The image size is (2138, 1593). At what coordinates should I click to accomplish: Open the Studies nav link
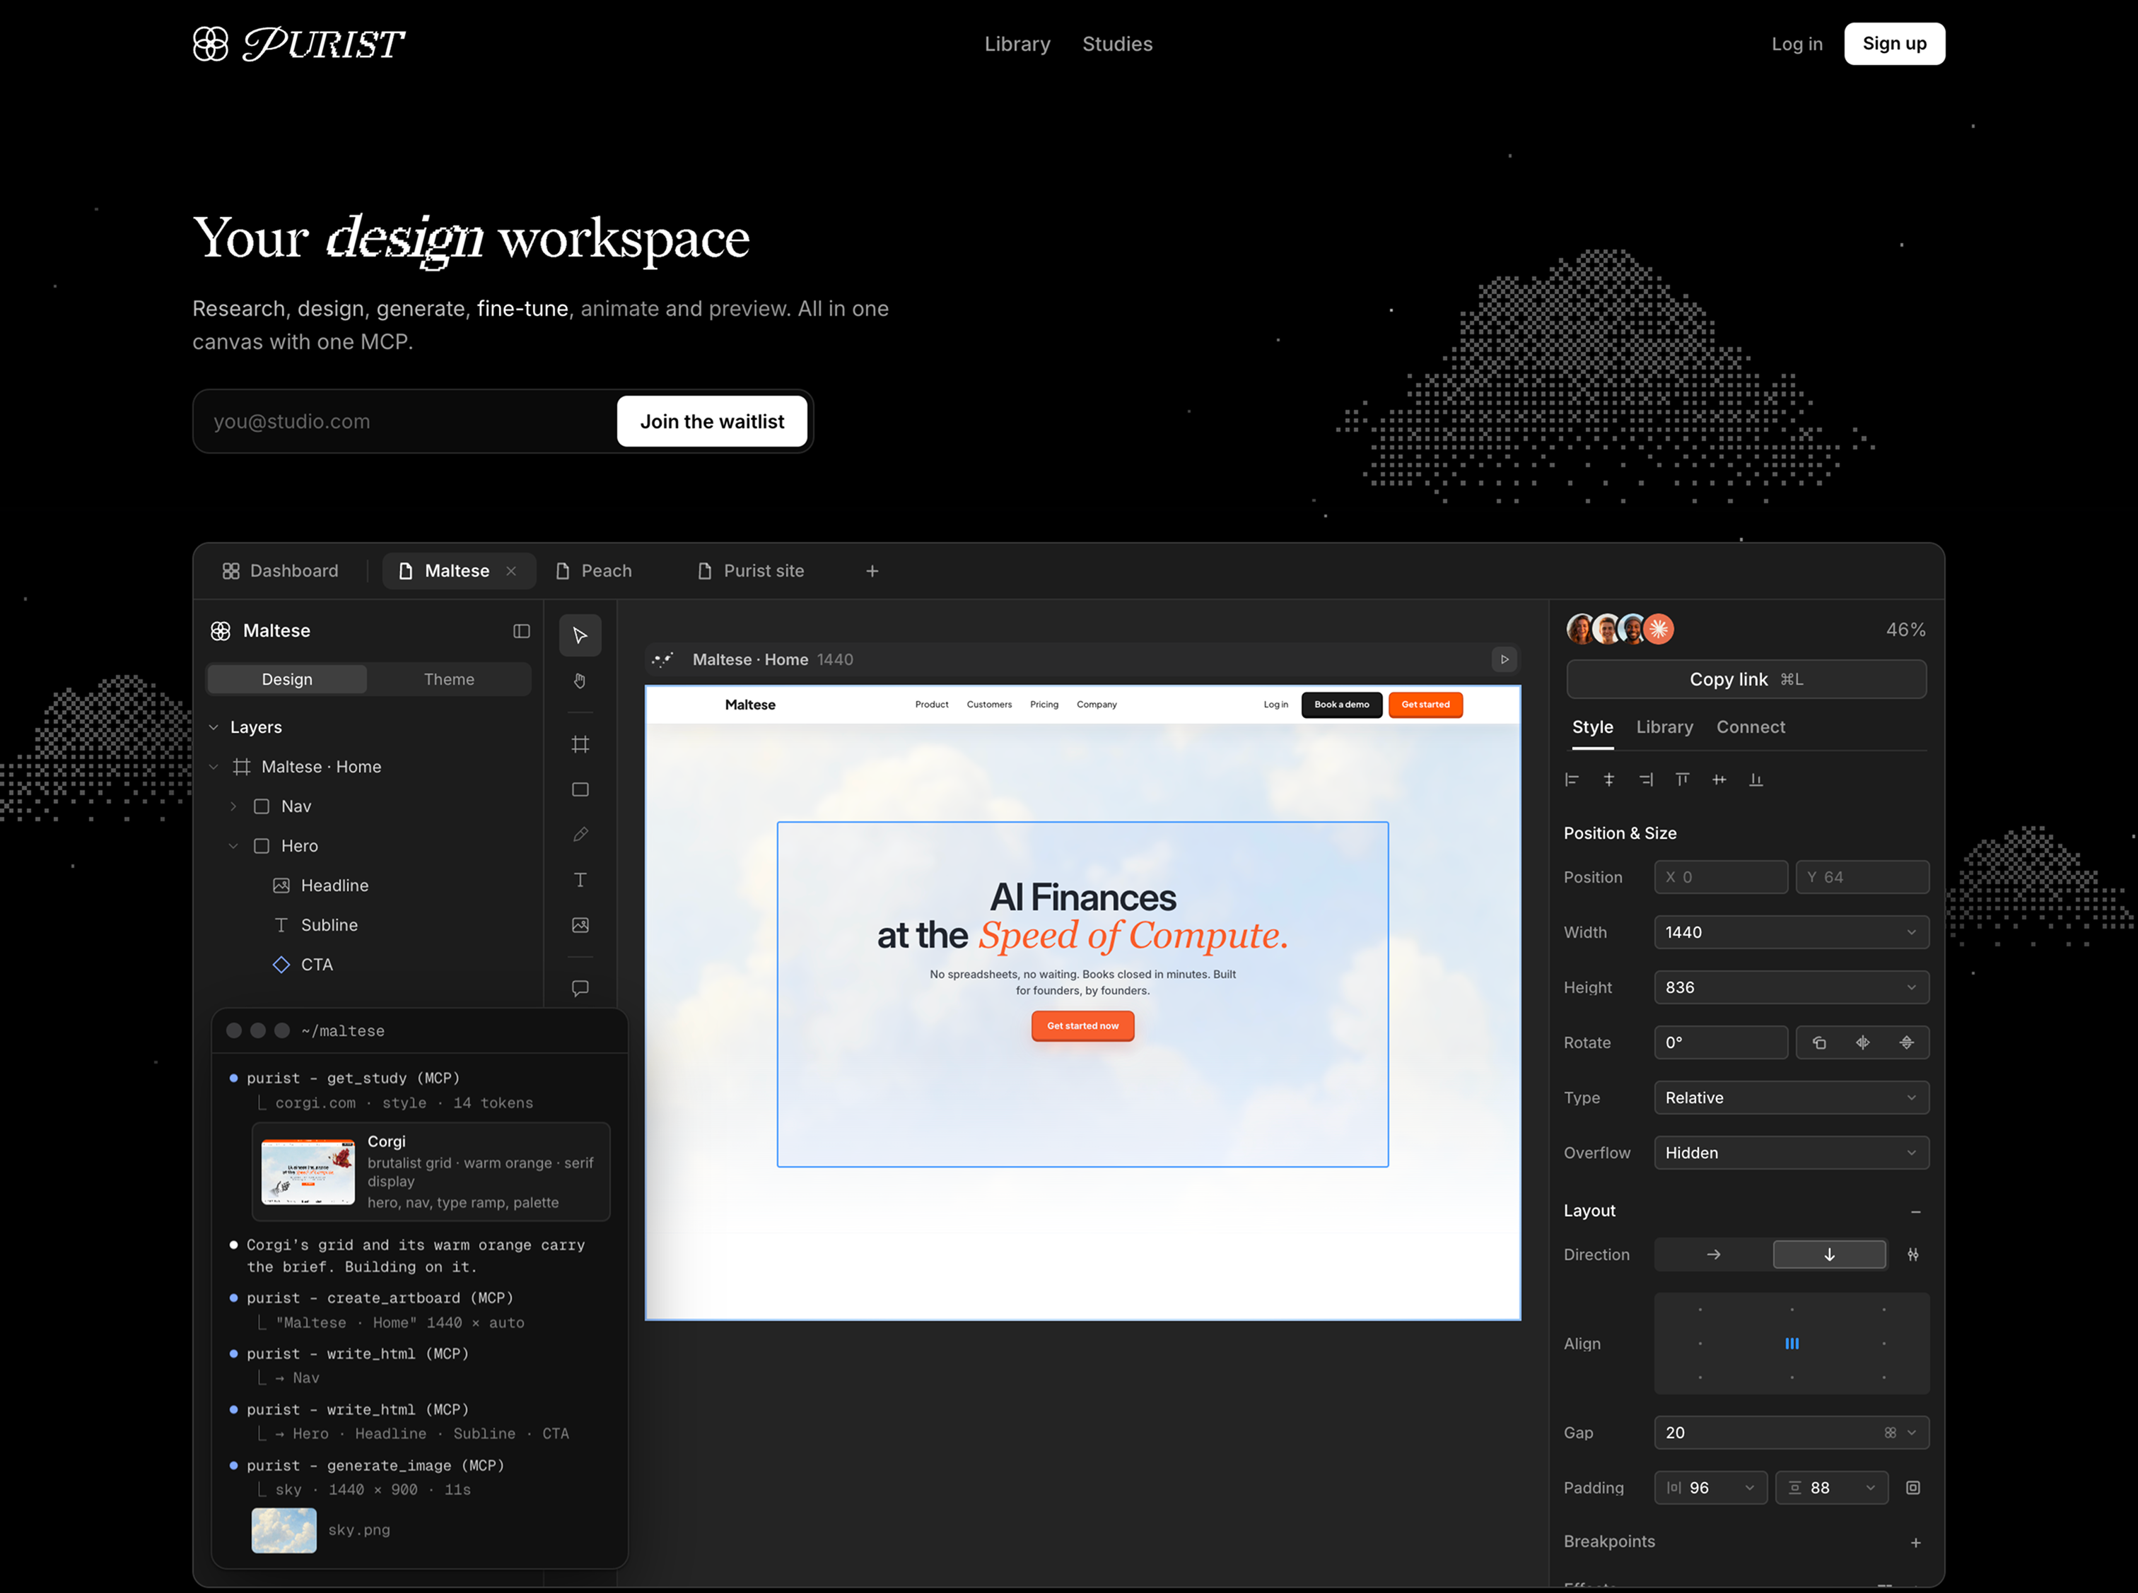(1117, 43)
